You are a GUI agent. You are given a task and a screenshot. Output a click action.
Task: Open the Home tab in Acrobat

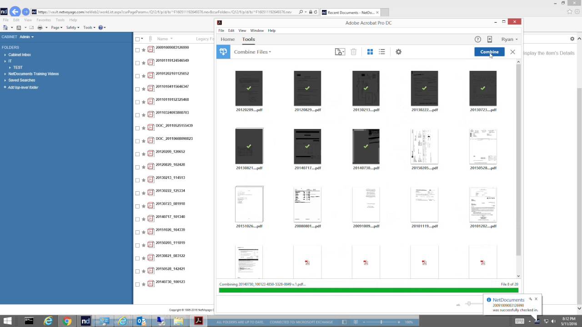(x=228, y=40)
